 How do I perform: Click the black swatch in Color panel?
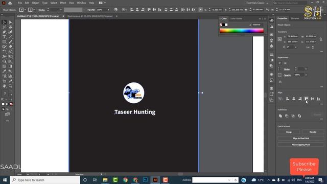pyautogui.click(x=224, y=25)
